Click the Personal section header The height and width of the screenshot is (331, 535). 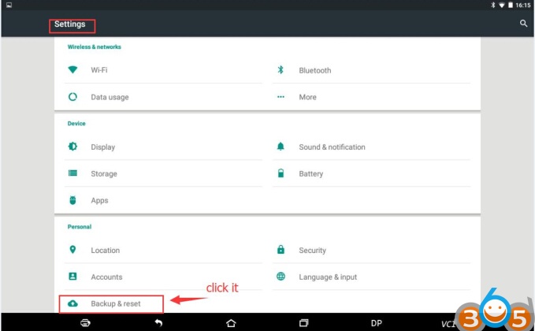[80, 227]
